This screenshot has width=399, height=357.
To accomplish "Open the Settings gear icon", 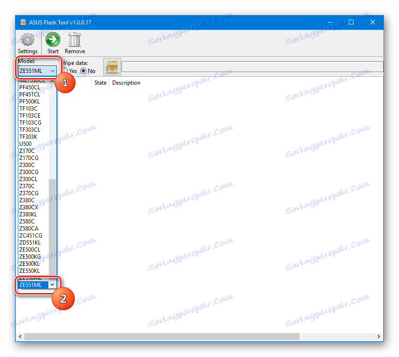I will tap(28, 40).
